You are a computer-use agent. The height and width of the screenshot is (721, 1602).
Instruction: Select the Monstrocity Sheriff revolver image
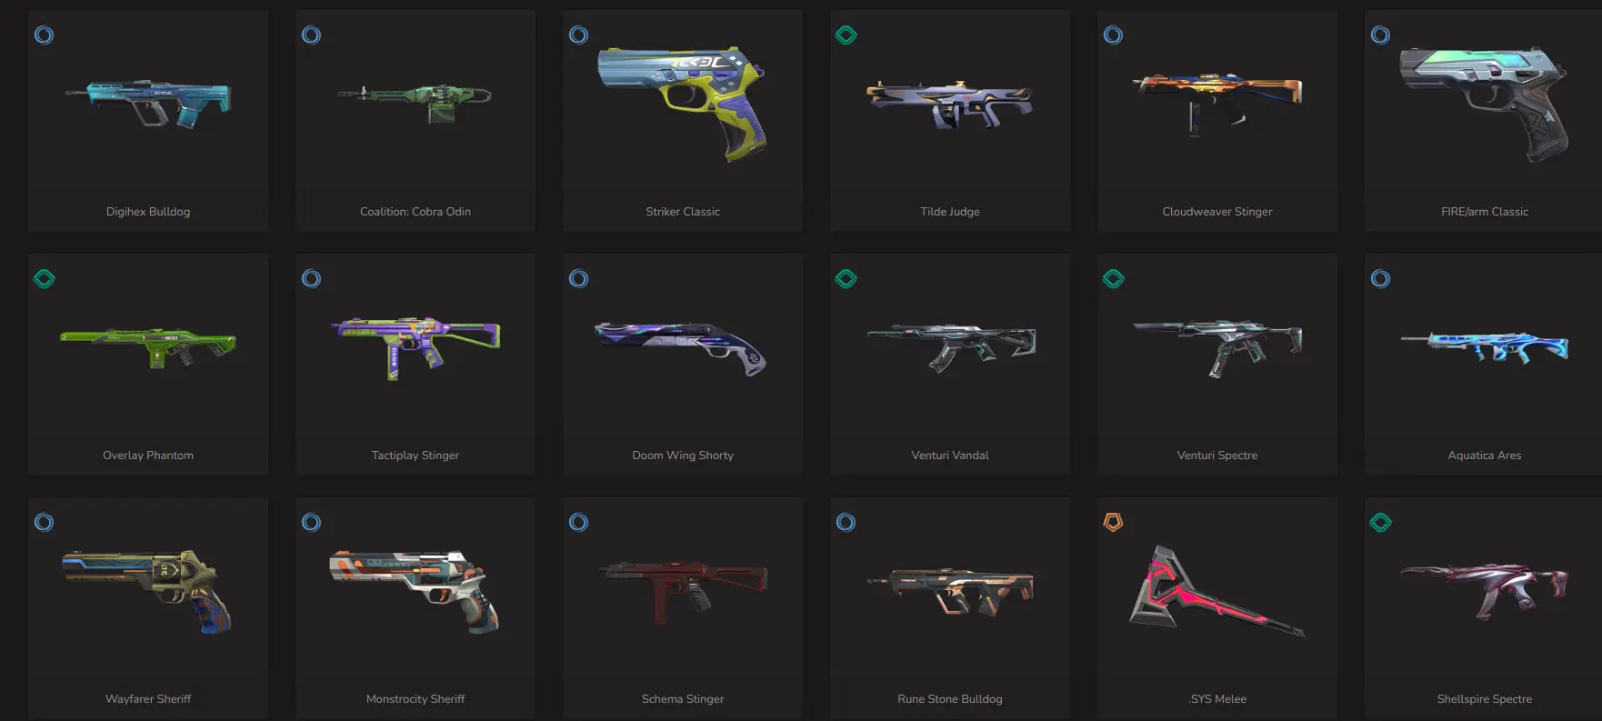point(415,590)
